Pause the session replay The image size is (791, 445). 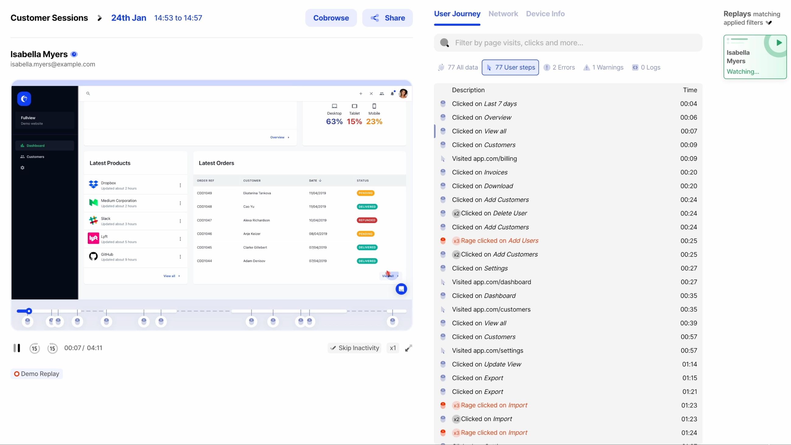(x=17, y=348)
